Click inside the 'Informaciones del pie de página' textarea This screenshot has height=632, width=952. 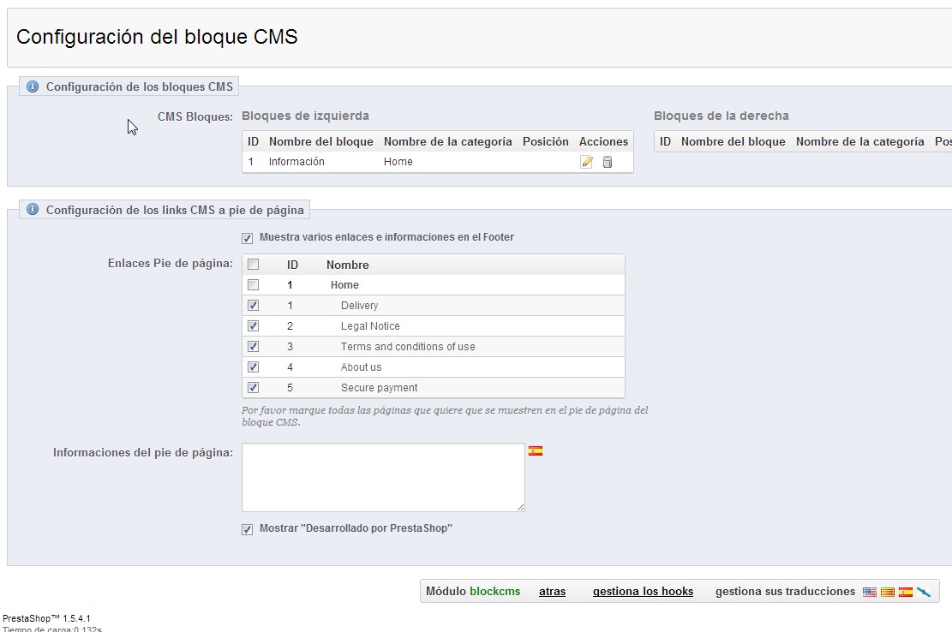[383, 477]
